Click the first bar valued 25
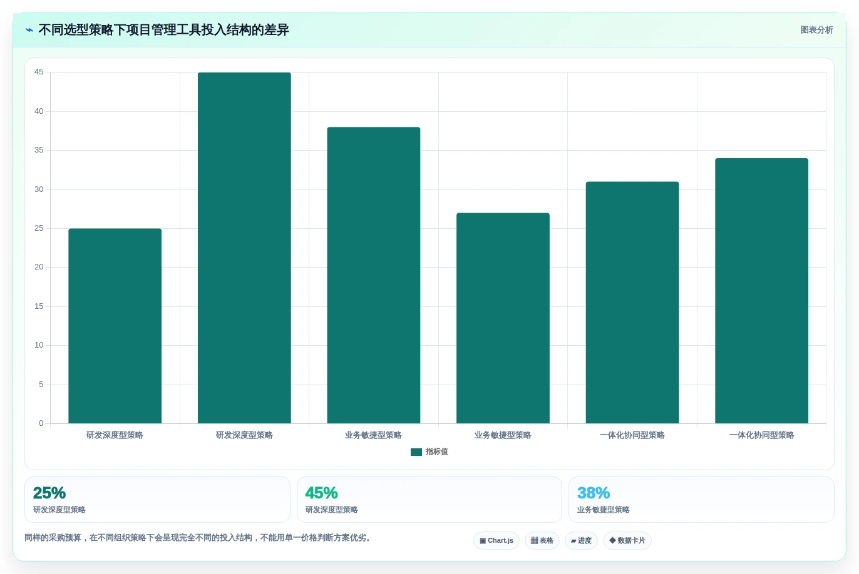This screenshot has height=574, width=859. [115, 326]
